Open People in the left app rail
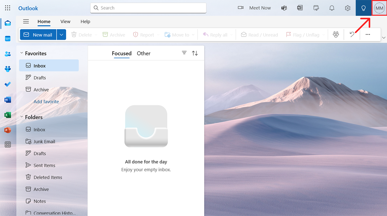Screen dimensions: 387x216 [8, 54]
